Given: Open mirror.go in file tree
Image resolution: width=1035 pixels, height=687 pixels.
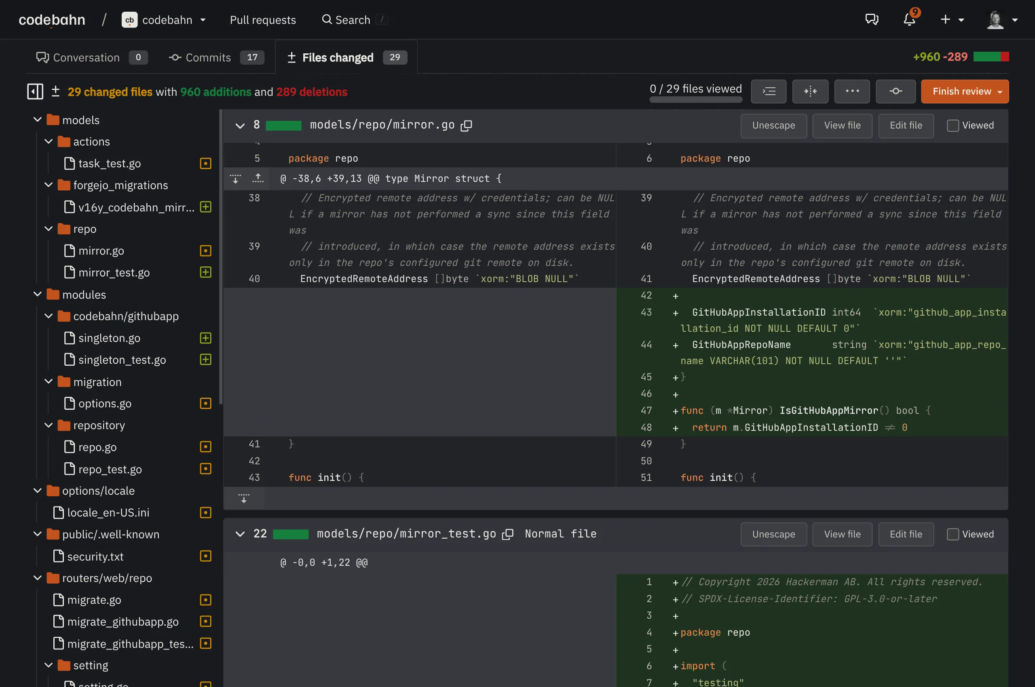Looking at the screenshot, I should tap(101, 251).
